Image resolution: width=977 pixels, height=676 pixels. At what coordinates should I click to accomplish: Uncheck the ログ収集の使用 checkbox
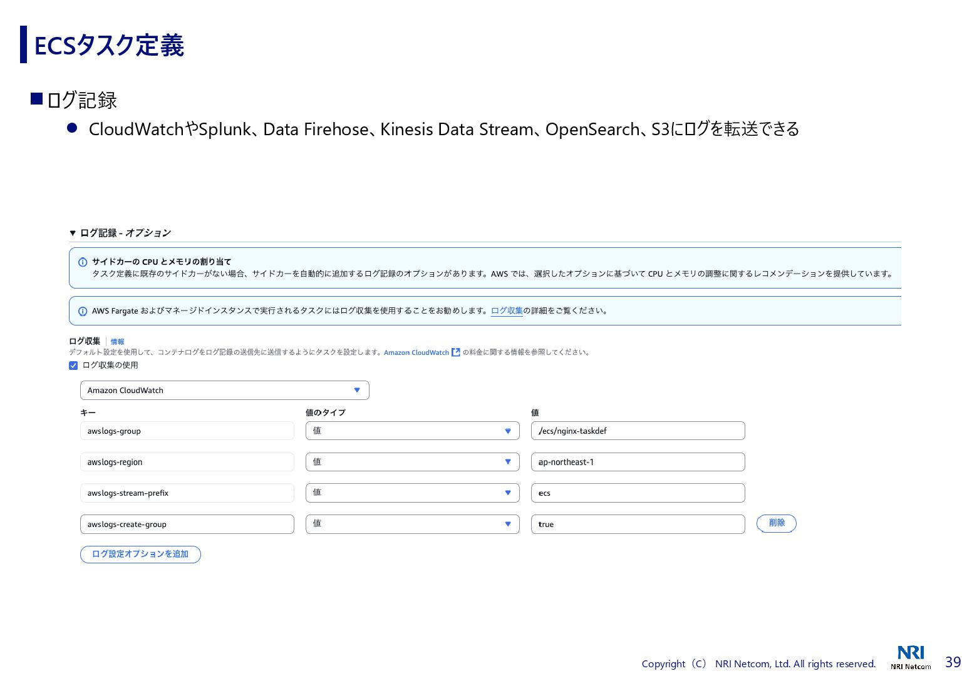[73, 366]
